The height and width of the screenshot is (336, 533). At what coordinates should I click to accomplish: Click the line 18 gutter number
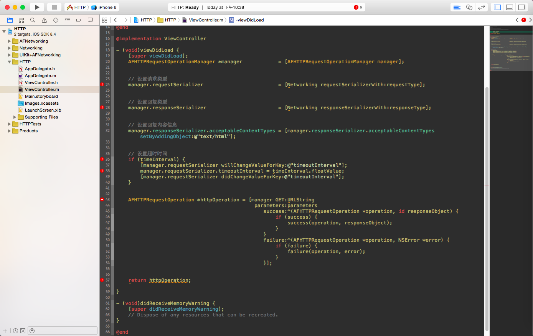pos(108,50)
